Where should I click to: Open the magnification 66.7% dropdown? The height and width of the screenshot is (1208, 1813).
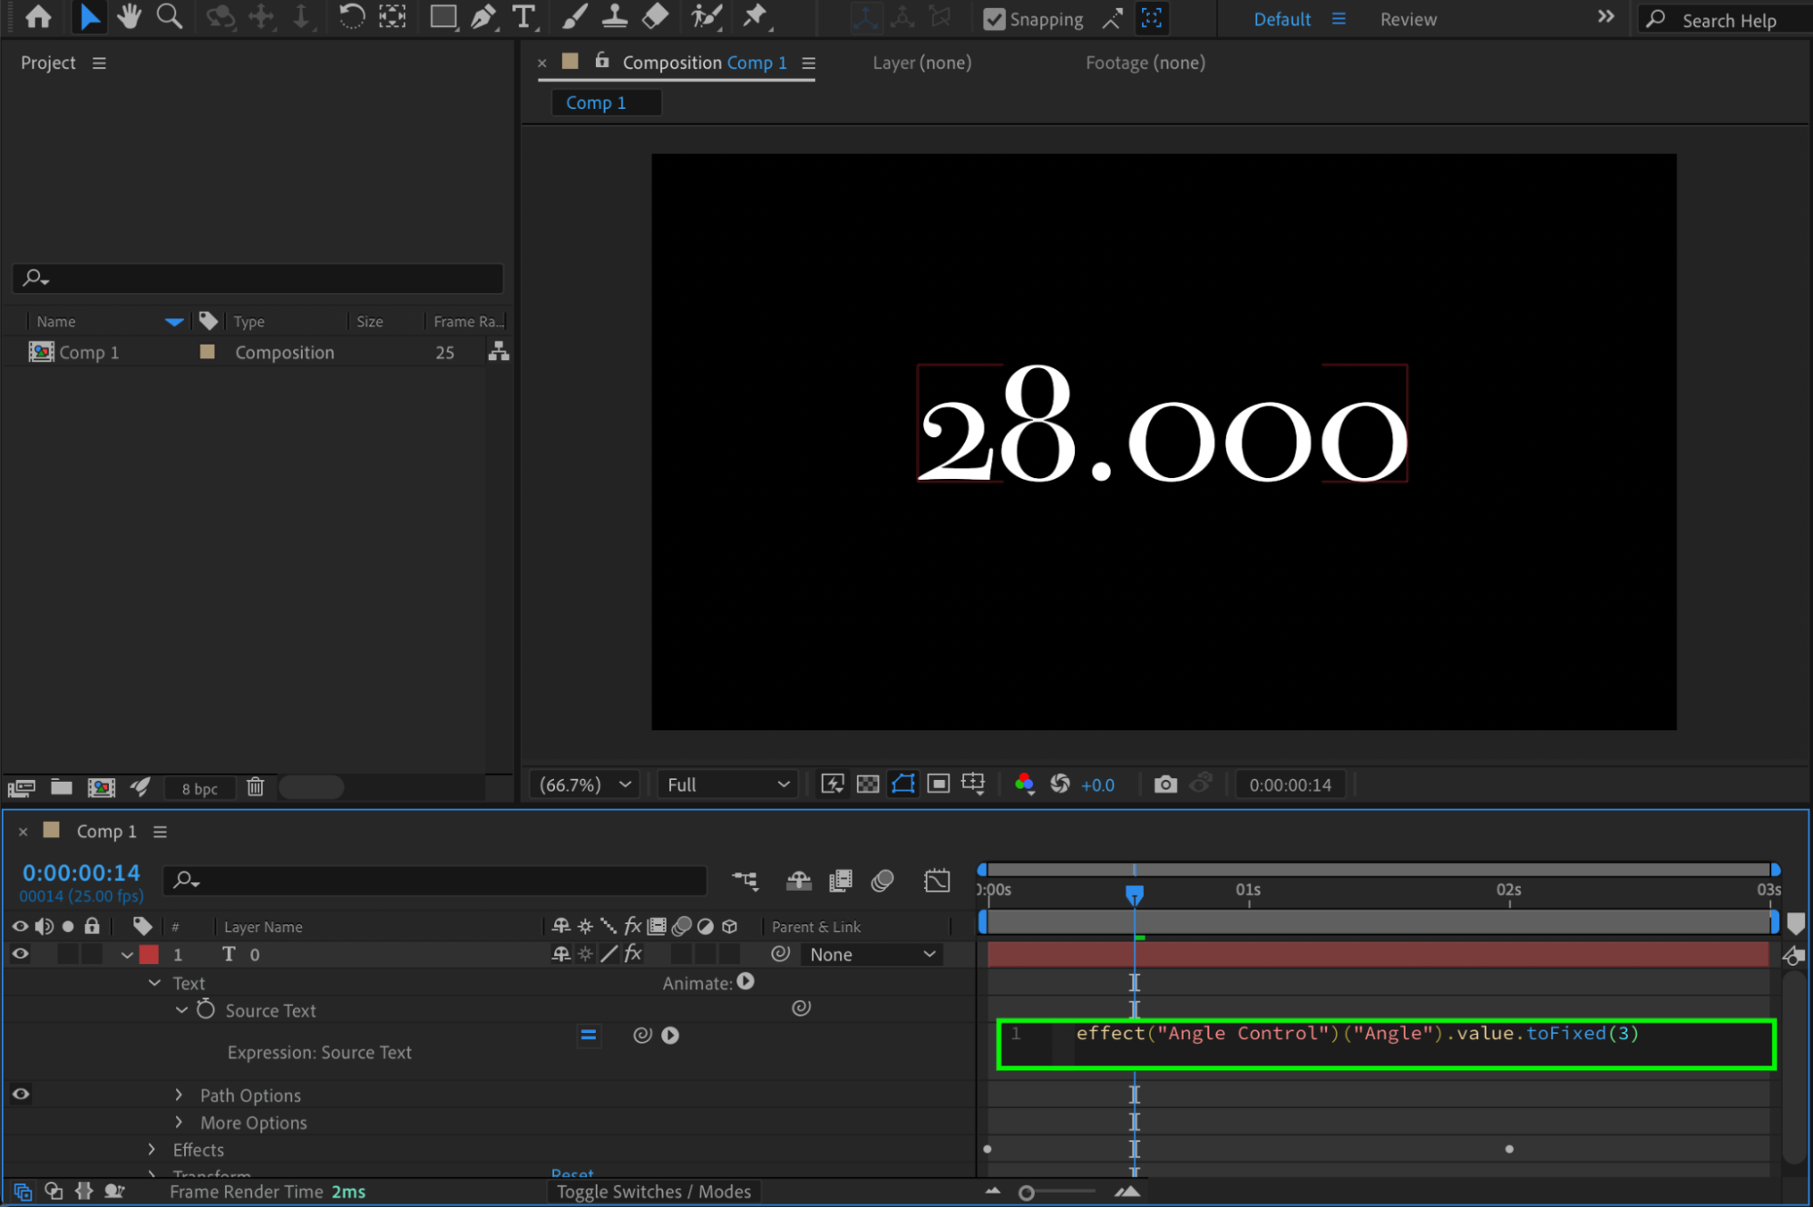click(x=585, y=784)
